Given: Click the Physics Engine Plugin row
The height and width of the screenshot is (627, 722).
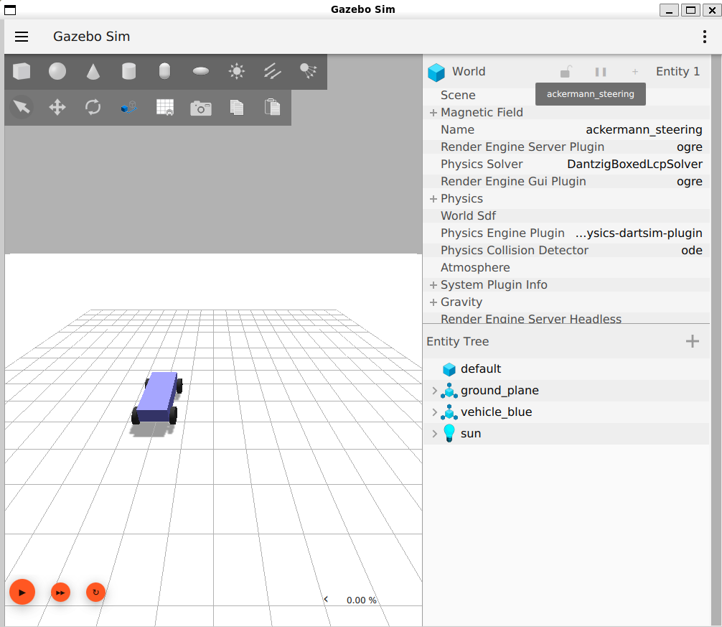Looking at the screenshot, I should tap(566, 233).
